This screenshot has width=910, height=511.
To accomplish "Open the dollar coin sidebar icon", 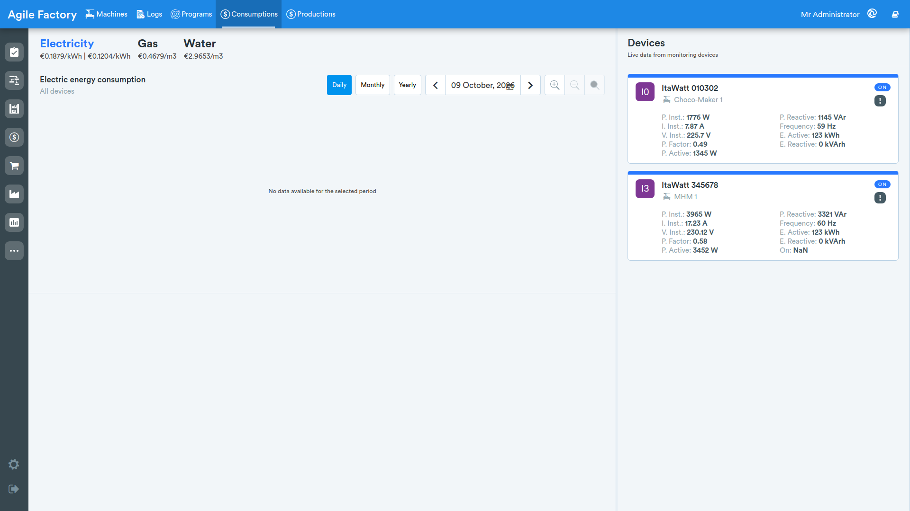I will coord(14,137).
